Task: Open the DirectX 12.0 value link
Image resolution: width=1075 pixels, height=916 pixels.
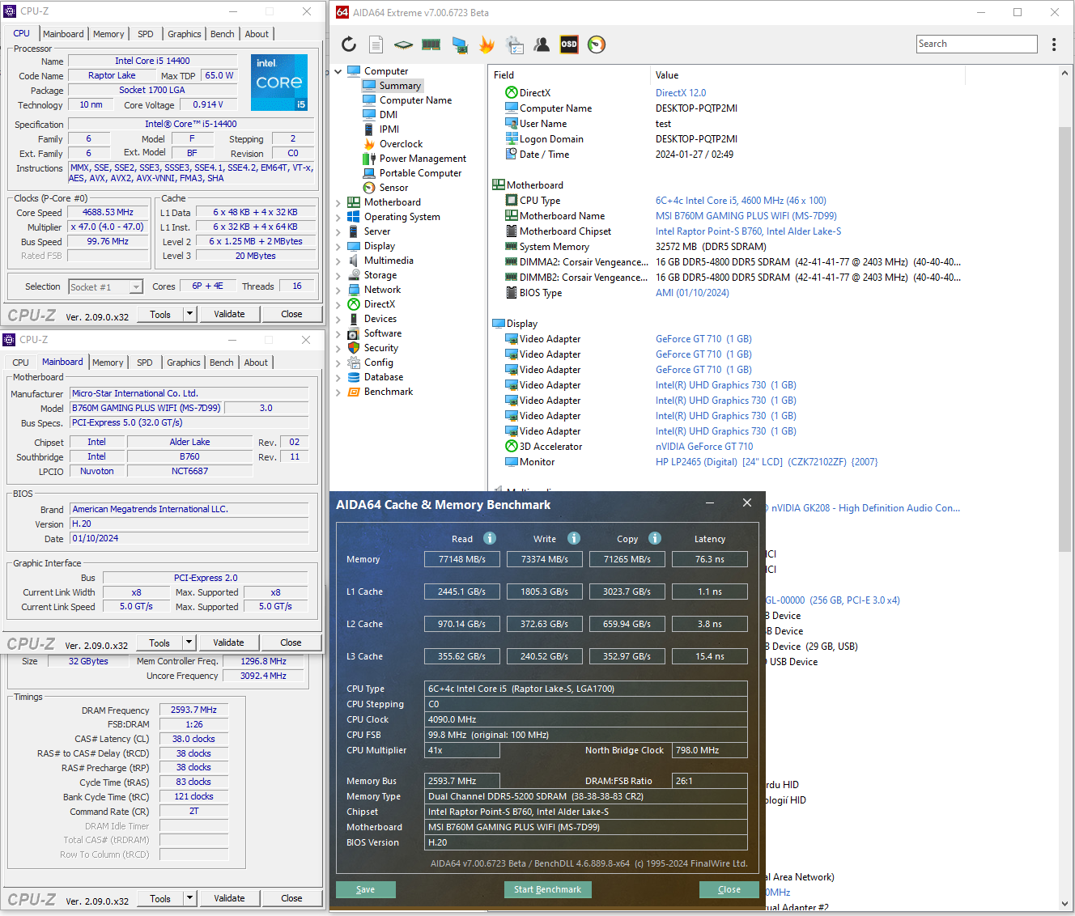Action: [x=681, y=93]
